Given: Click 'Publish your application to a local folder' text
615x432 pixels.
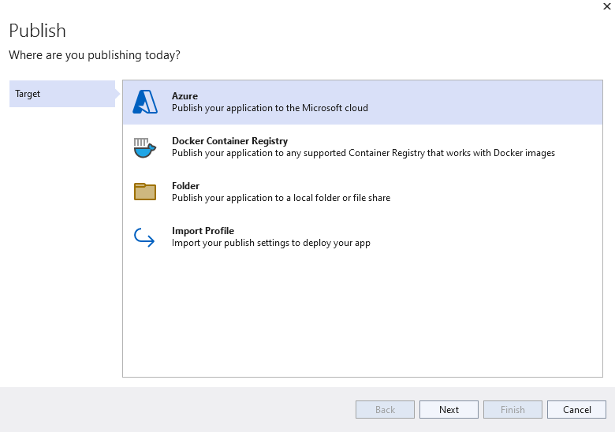Looking at the screenshot, I should (281, 198).
